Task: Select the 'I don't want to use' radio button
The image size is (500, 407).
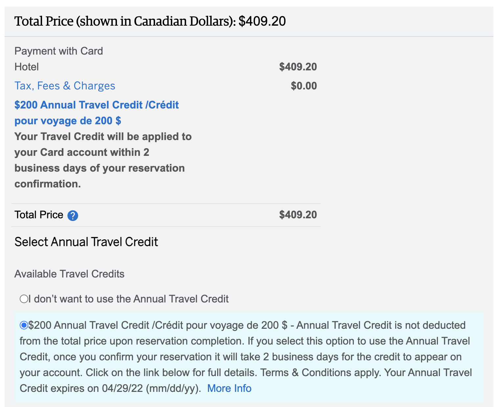Action: (x=24, y=299)
